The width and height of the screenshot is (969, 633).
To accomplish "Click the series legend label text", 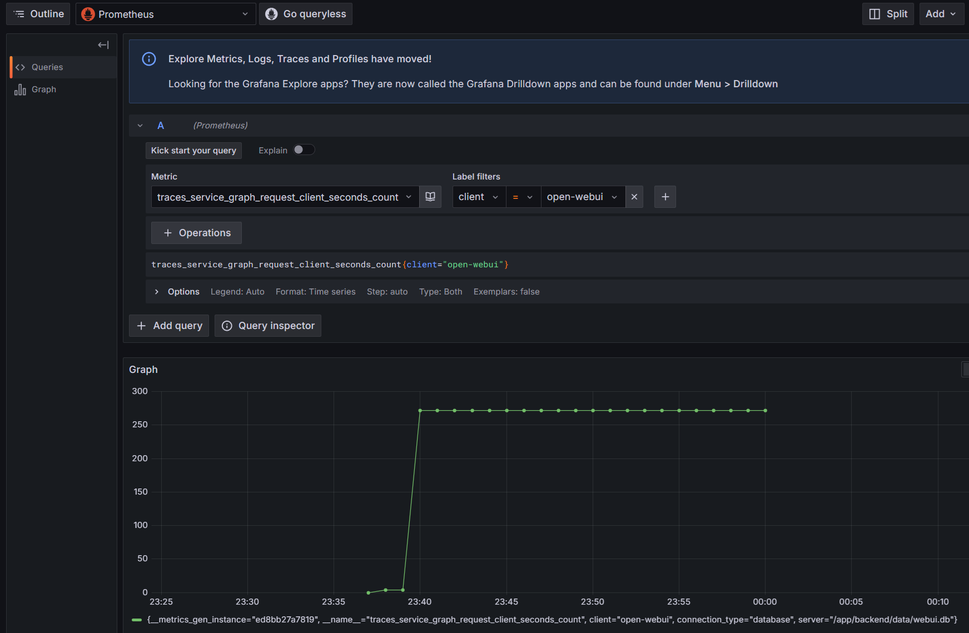I will tap(553, 620).
